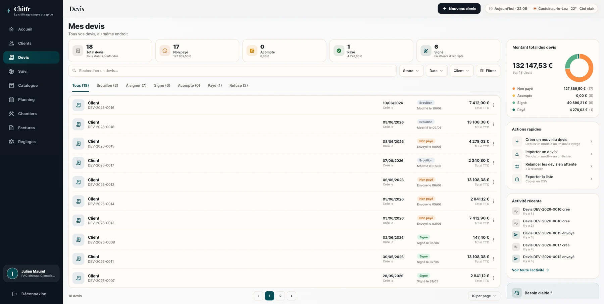The image size is (604, 304).
Task: Click the Déconnexion logout icon
Action: 14,294
